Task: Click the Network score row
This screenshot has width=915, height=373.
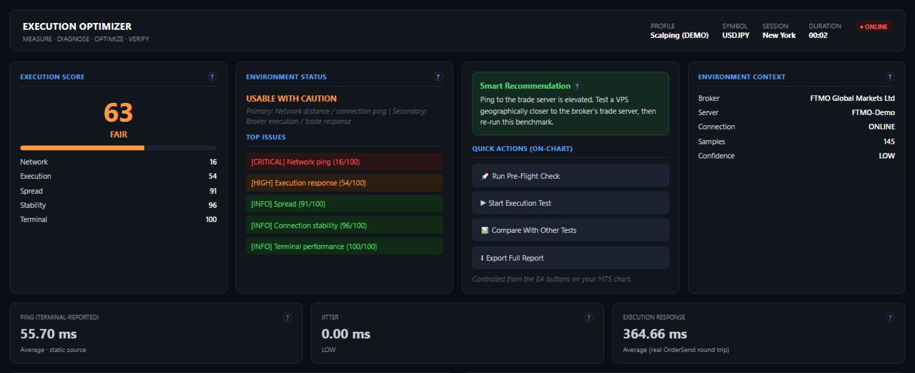Action: click(x=119, y=162)
